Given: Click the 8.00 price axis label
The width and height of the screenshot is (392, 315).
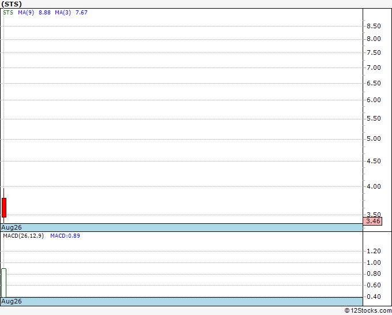Looking at the screenshot, I should (x=374, y=39).
